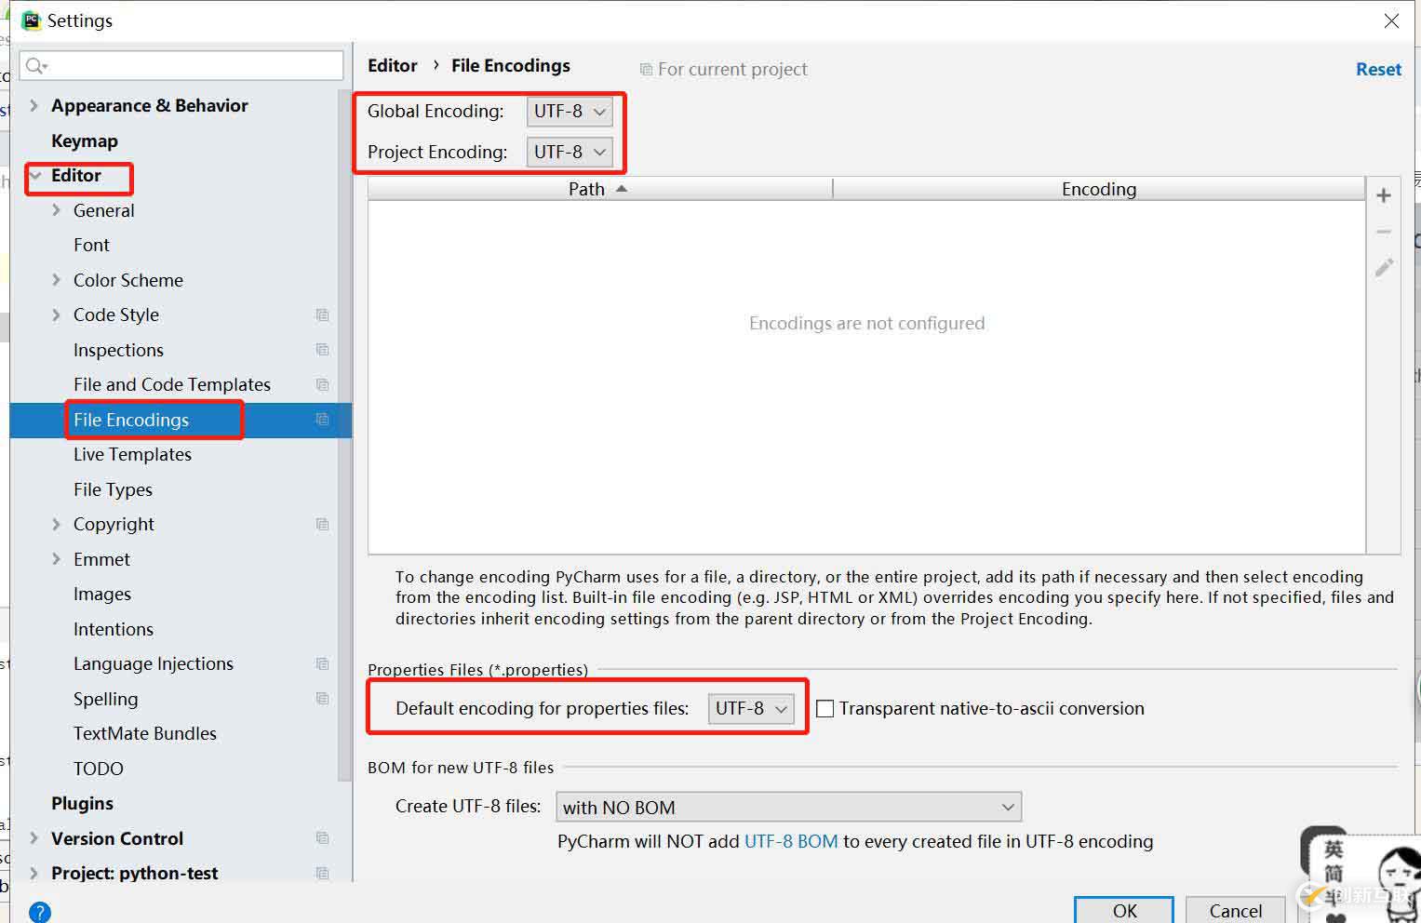Click project icon beside File and Code Templates
The height and width of the screenshot is (923, 1421).
pos(322,384)
